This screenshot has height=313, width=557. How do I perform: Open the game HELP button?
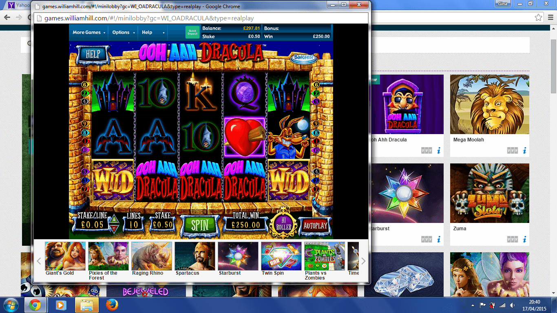tap(93, 53)
